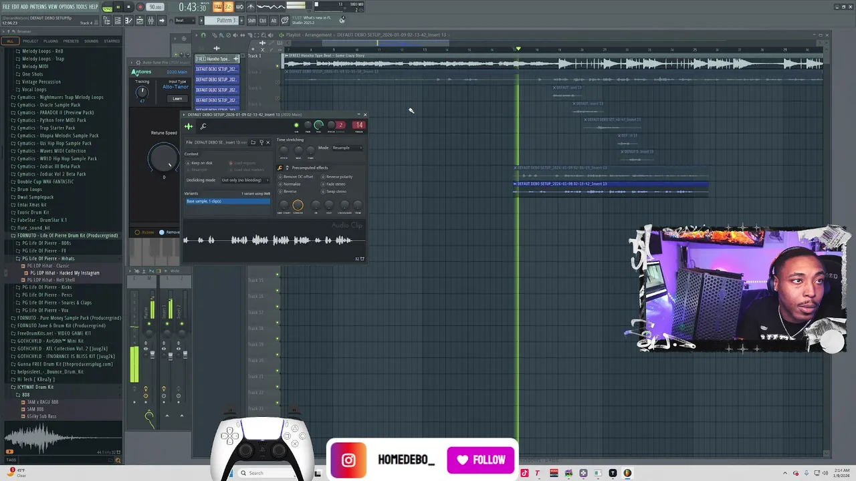This screenshot has width=856, height=481.
Task: Select the Paint brush tool in playlist toolbar
Action: coord(221,35)
